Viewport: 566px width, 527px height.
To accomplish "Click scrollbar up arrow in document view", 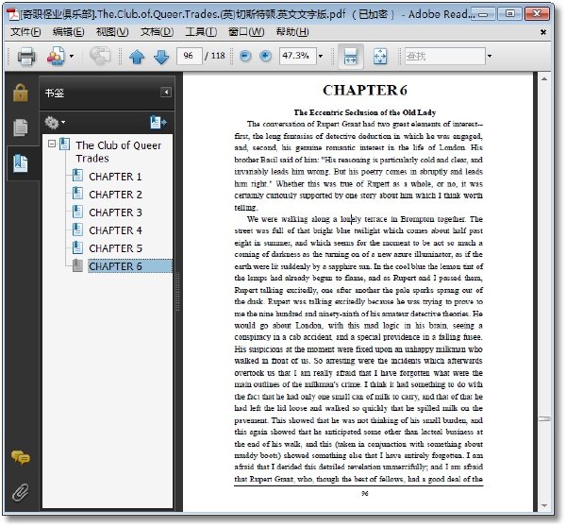I will (544, 78).
